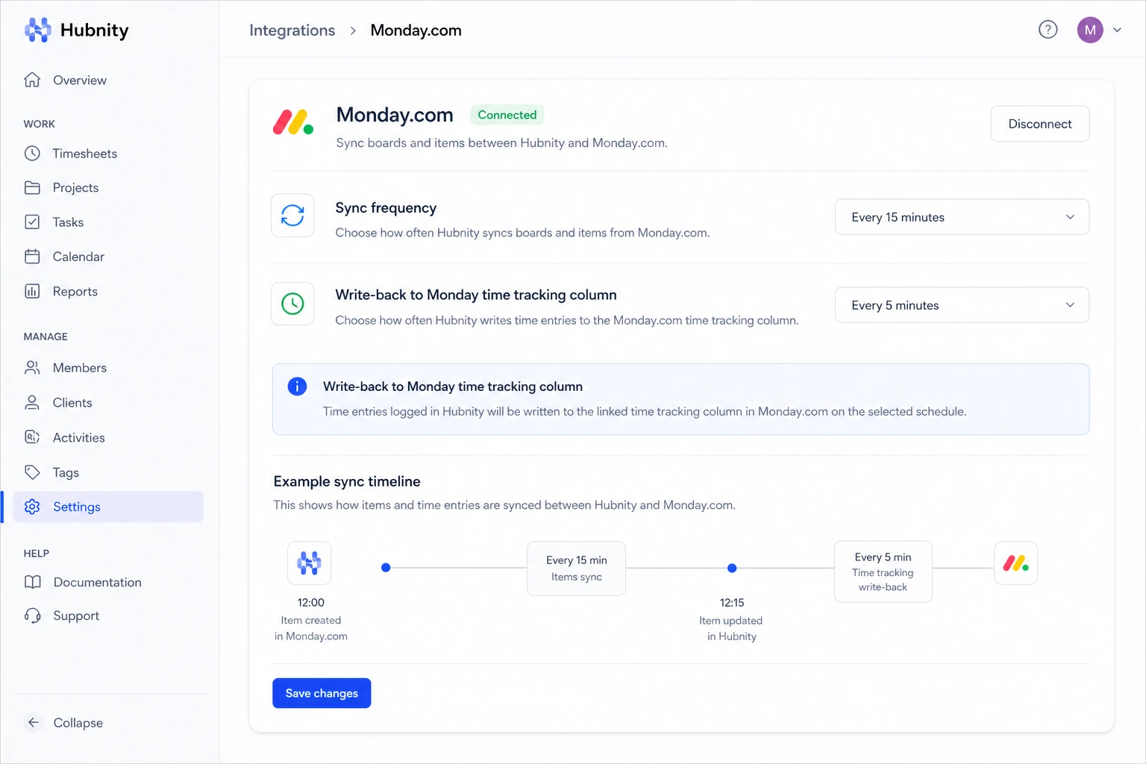Click Save changes button
Image resolution: width=1146 pixels, height=764 pixels.
(322, 693)
